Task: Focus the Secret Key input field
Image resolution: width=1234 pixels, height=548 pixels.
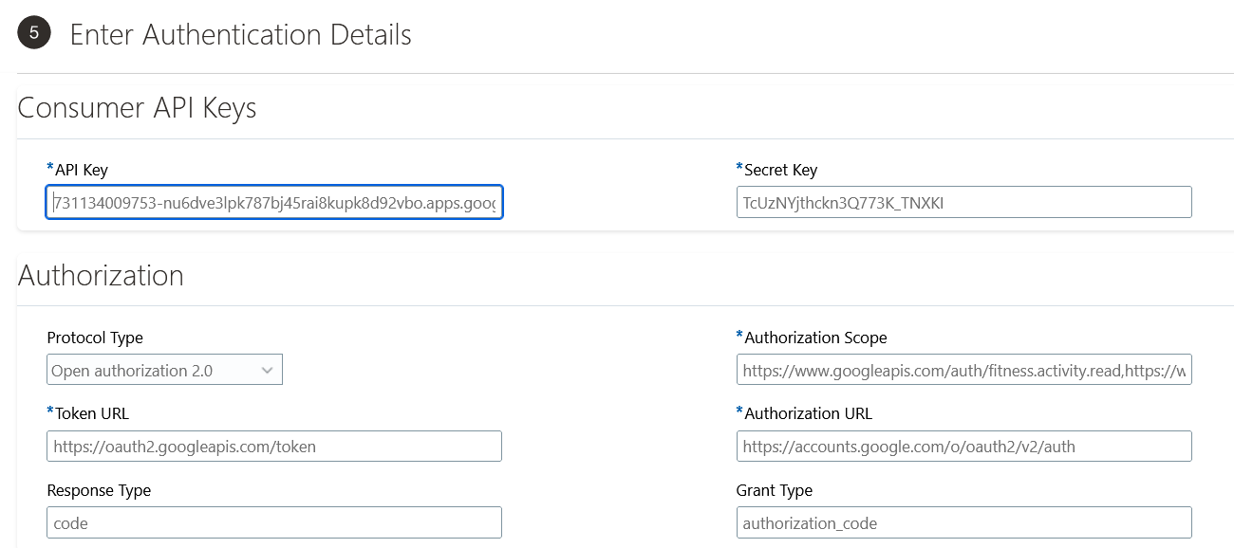Action: coord(963,203)
